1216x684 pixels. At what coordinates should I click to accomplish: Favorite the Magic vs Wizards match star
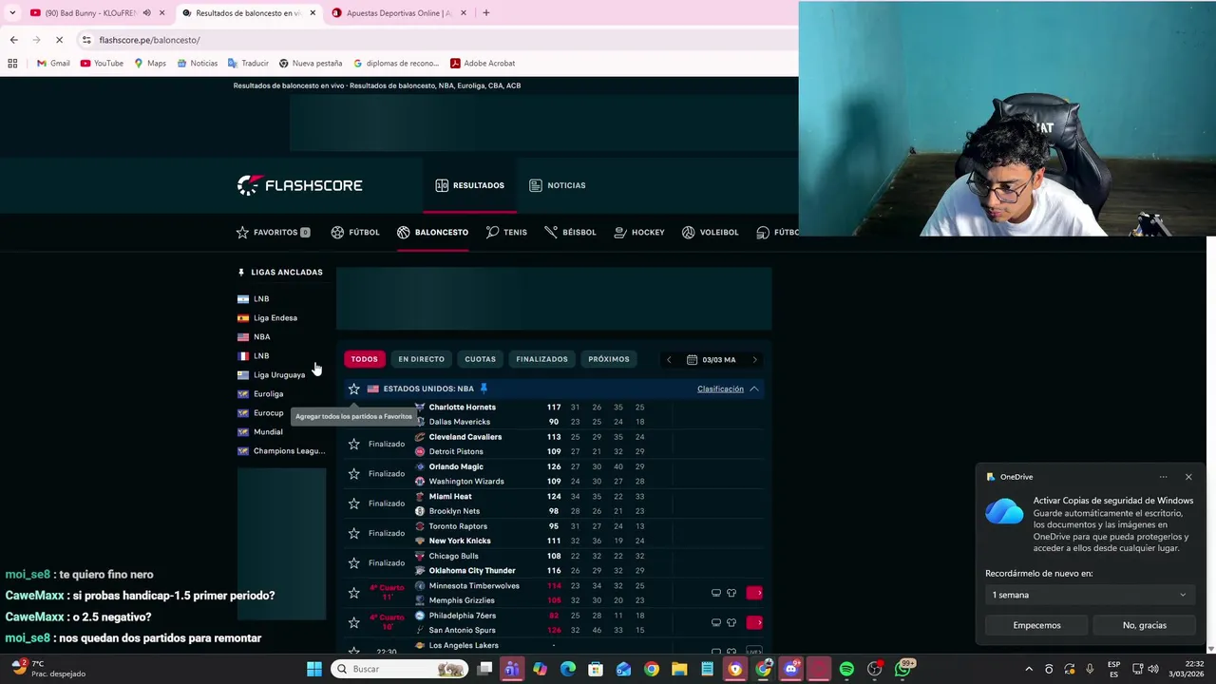click(x=354, y=473)
